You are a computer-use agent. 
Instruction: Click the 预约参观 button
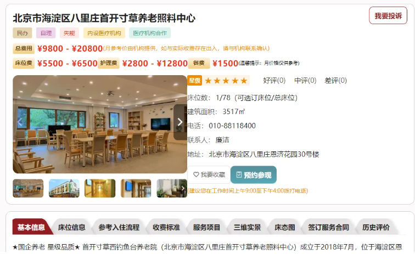pyautogui.click(x=254, y=175)
